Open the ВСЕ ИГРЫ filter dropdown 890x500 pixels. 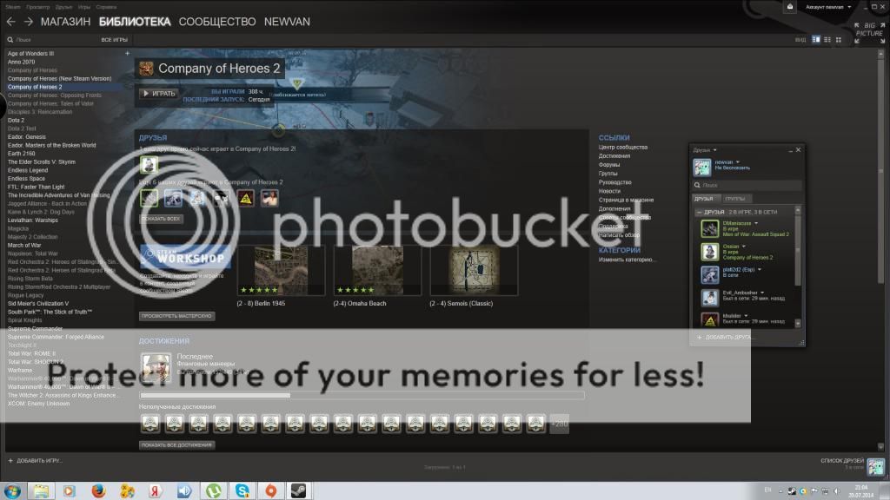coord(114,40)
